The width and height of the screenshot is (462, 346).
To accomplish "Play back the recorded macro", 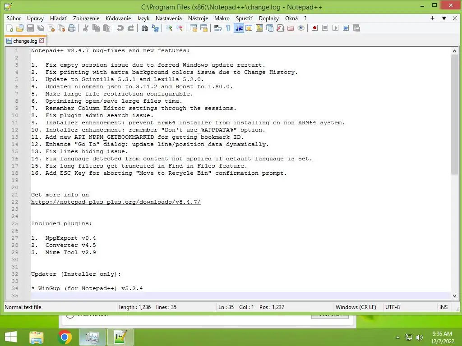I will pos(335,28).
